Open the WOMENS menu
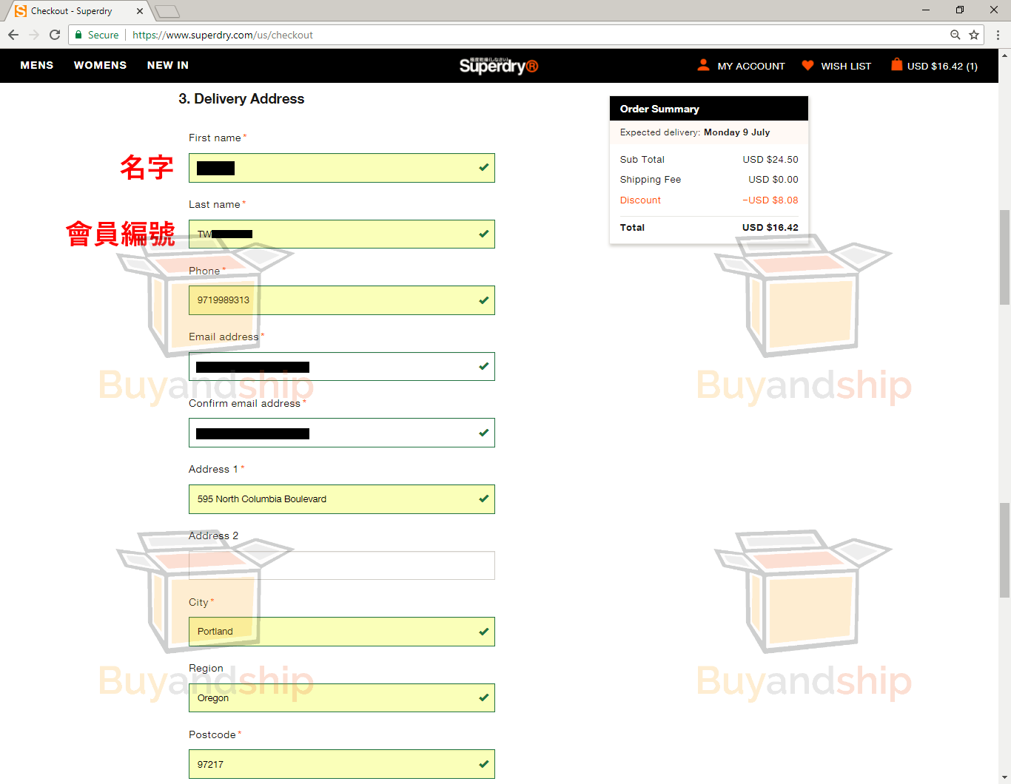The image size is (1011, 784). point(100,65)
